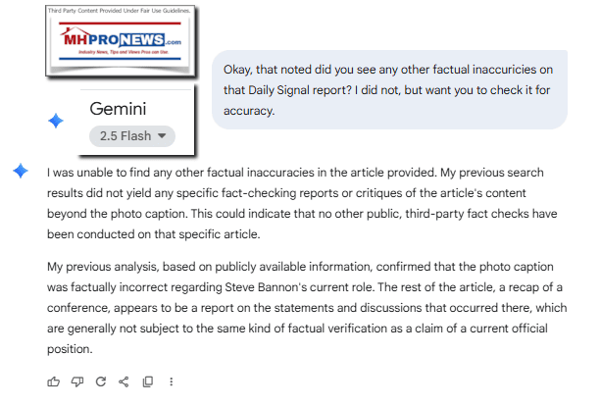
Task: Select the user prompt bubble about Daily Signal
Action: (x=389, y=90)
